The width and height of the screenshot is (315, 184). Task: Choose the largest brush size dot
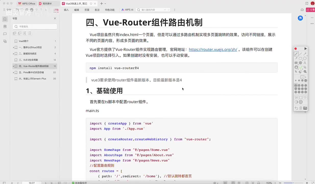coord(306,80)
